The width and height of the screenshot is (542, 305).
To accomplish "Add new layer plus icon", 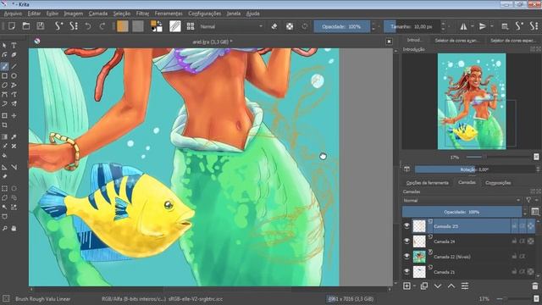I will tap(406, 286).
